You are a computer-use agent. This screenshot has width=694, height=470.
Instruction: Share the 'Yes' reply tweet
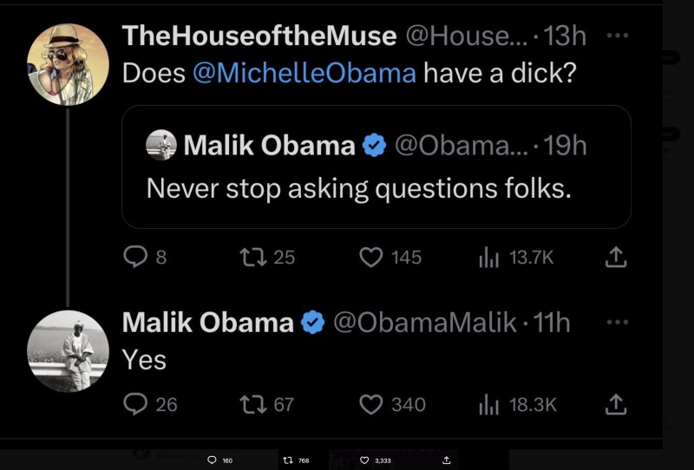[x=614, y=404]
